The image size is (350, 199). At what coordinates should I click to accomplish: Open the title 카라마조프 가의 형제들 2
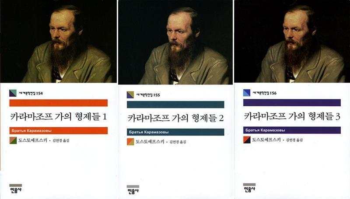175,118
